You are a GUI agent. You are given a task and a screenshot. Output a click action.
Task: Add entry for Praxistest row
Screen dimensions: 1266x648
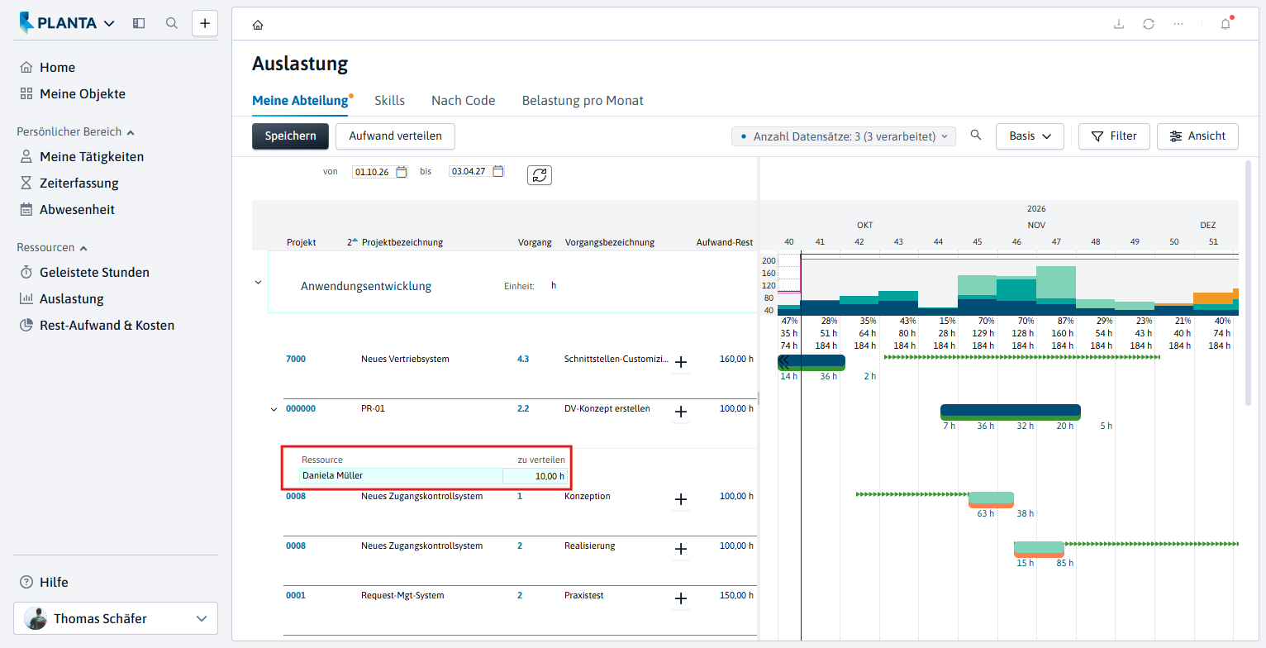[681, 598]
